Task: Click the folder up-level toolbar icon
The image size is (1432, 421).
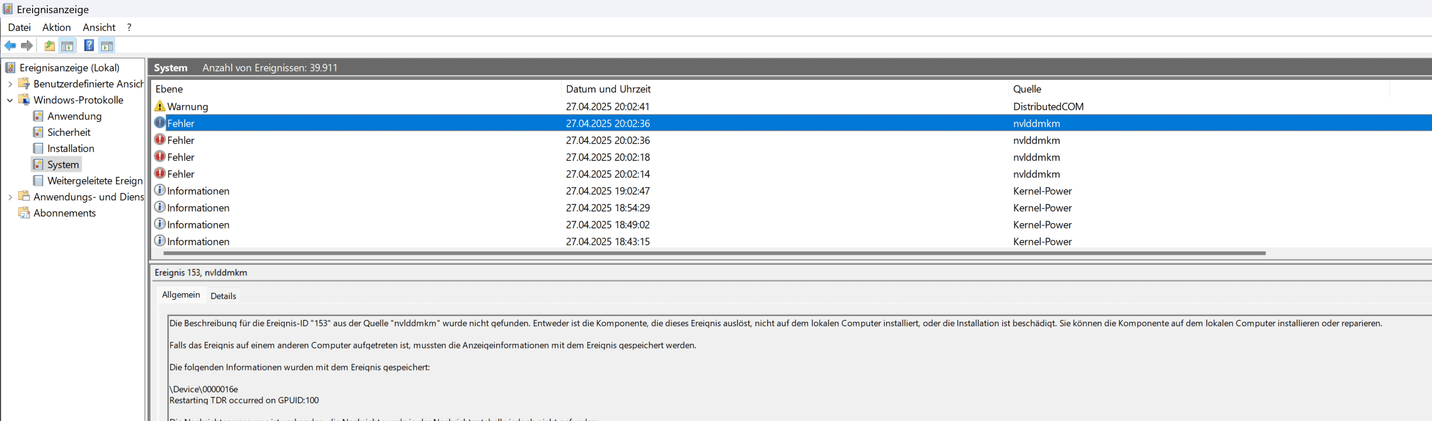Action: point(49,46)
